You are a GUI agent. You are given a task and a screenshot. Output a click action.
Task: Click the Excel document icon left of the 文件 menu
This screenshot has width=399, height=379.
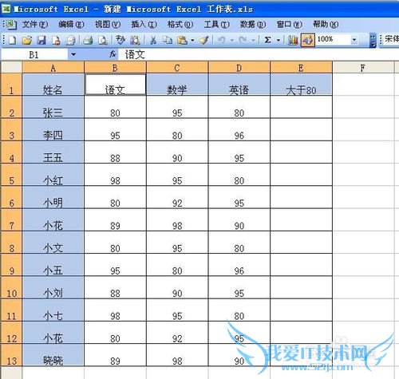click(x=10, y=25)
